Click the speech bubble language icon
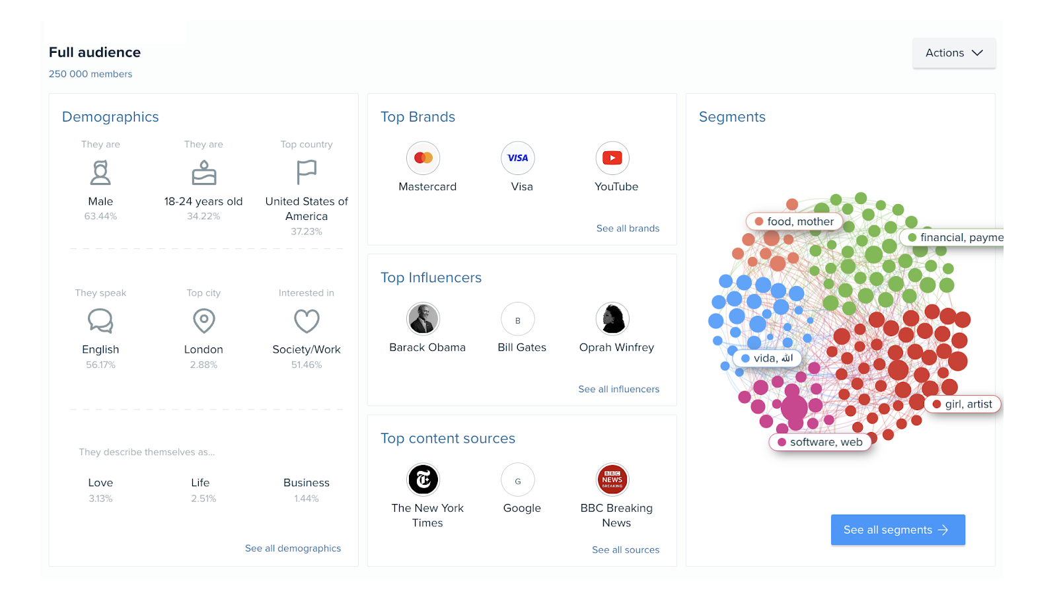The height and width of the screenshot is (607, 1057). 100,321
